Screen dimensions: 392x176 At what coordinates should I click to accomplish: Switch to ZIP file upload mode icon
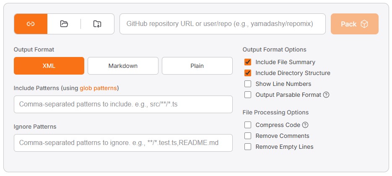click(x=97, y=24)
